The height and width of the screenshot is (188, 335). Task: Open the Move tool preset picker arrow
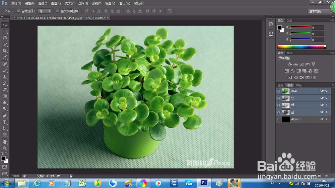tap(12, 11)
